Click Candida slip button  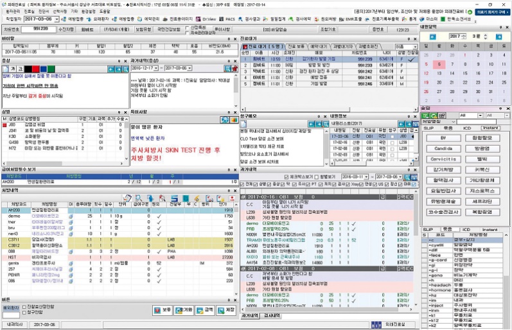(x=443, y=149)
